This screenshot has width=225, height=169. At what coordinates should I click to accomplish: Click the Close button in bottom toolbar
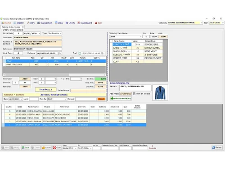coord(57,148)
